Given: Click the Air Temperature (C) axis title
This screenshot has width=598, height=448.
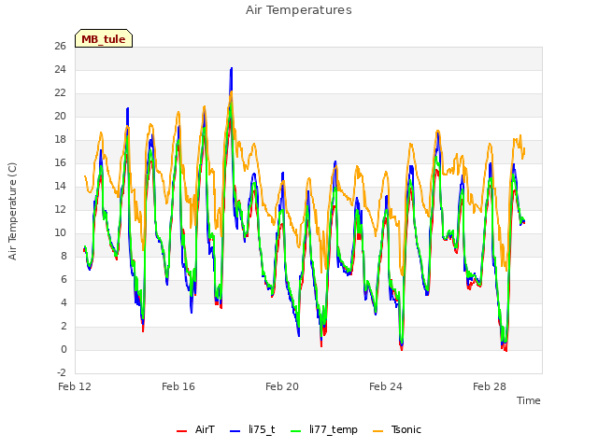Looking at the screenshot, I should click(x=12, y=211).
